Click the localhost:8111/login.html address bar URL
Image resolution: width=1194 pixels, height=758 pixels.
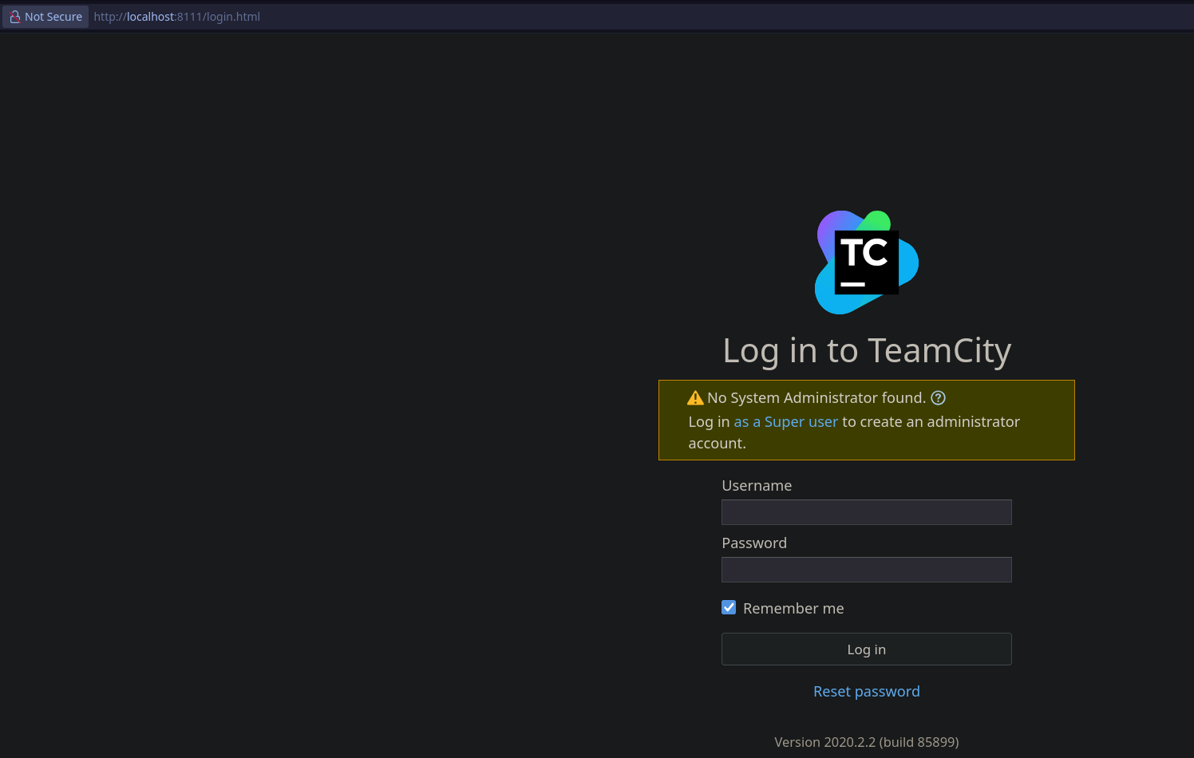coord(177,17)
